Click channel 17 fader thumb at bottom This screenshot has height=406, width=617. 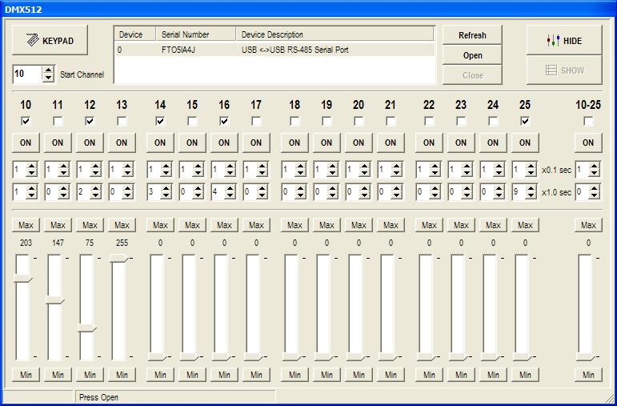tap(253, 357)
